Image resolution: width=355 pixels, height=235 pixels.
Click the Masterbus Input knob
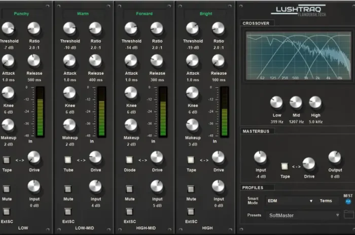coord(260,157)
